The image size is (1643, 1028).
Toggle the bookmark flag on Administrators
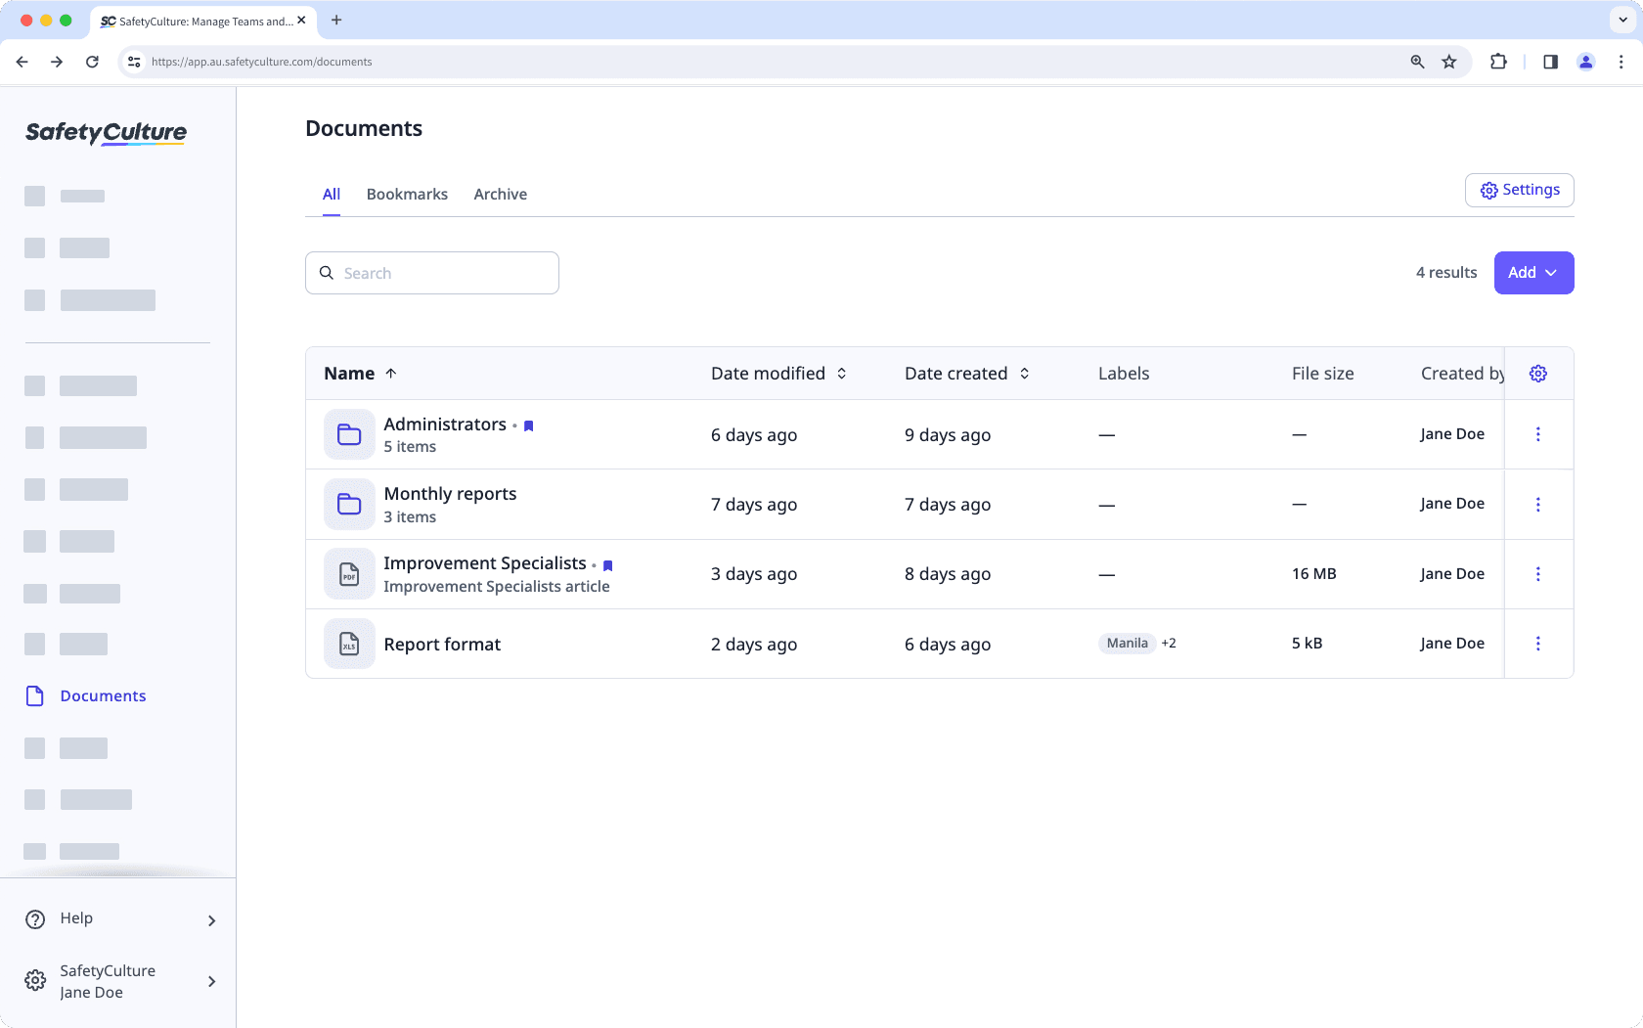click(x=529, y=425)
